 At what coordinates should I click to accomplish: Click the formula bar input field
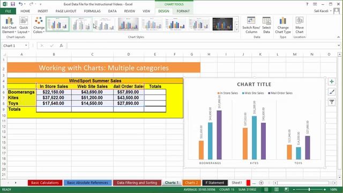(x=202, y=46)
